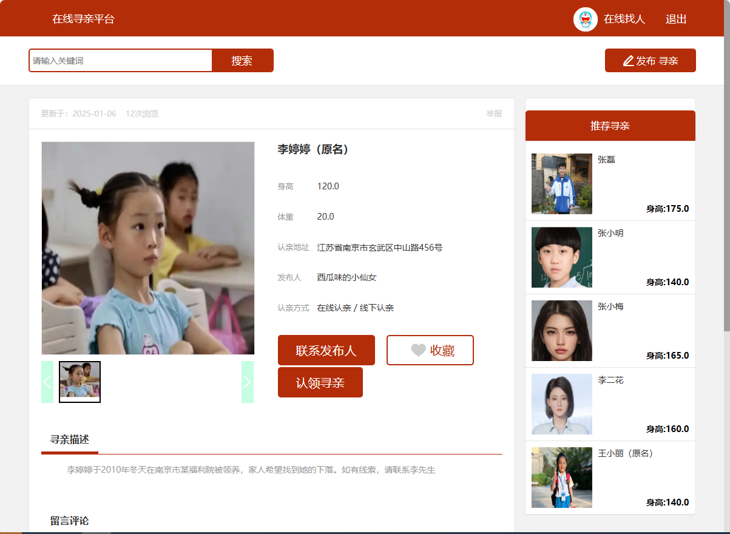
Task: Click 张磊's photo in the recommended list
Action: pyautogui.click(x=561, y=183)
